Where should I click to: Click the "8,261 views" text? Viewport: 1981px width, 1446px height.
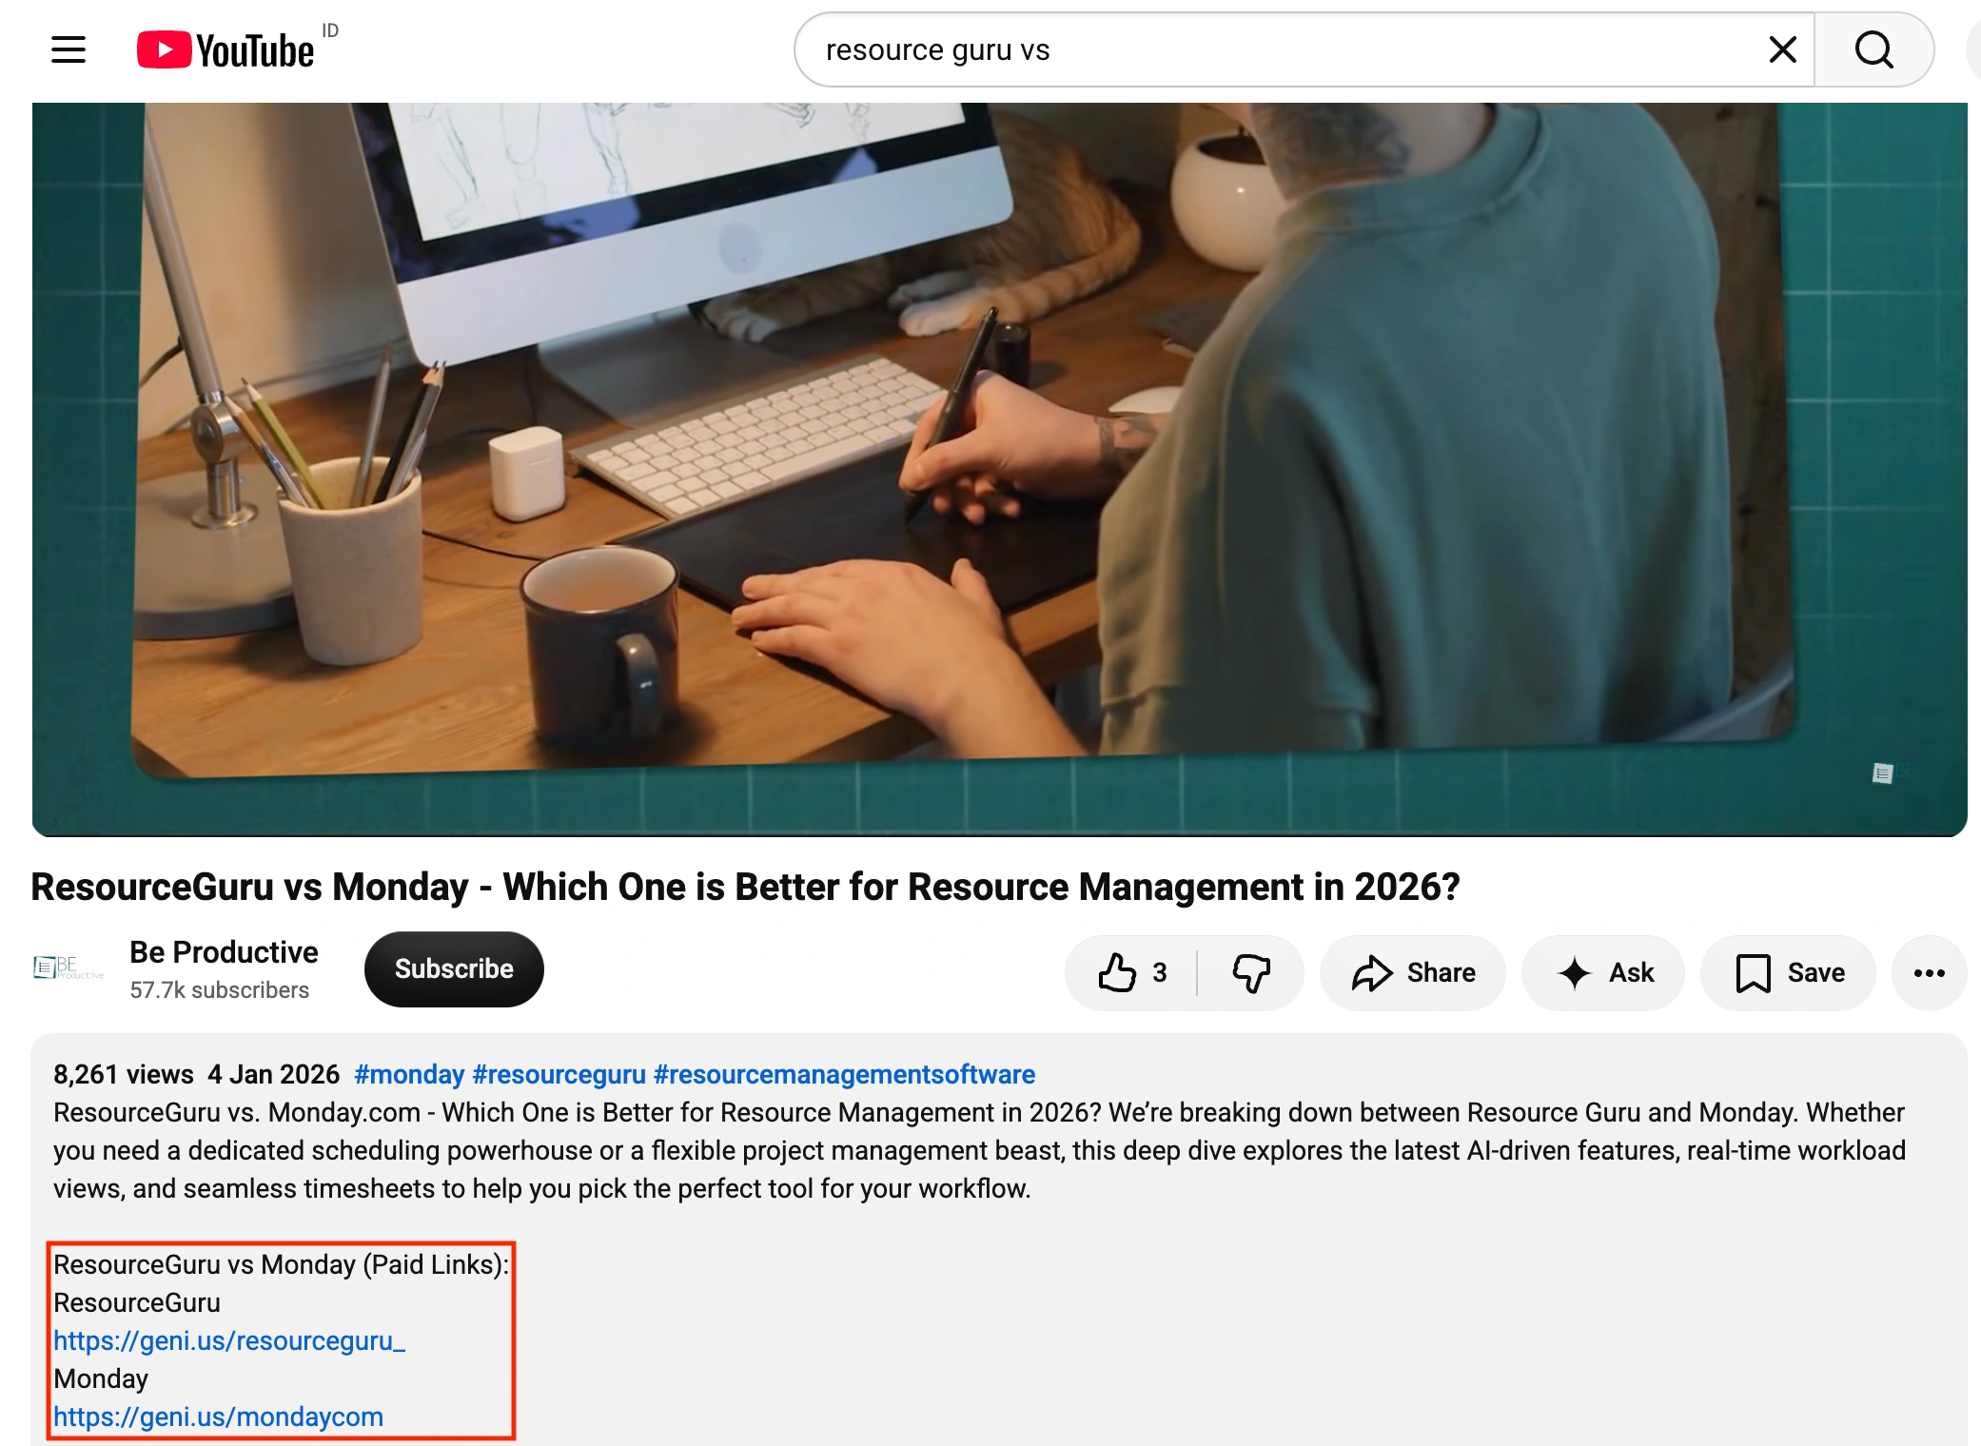pyautogui.click(x=124, y=1074)
